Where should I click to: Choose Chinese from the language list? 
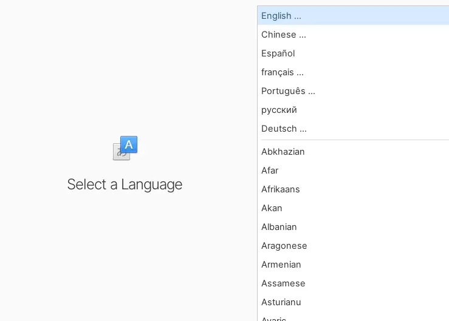353,35
